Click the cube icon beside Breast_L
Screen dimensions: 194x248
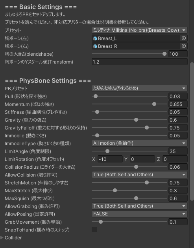click(x=95, y=38)
